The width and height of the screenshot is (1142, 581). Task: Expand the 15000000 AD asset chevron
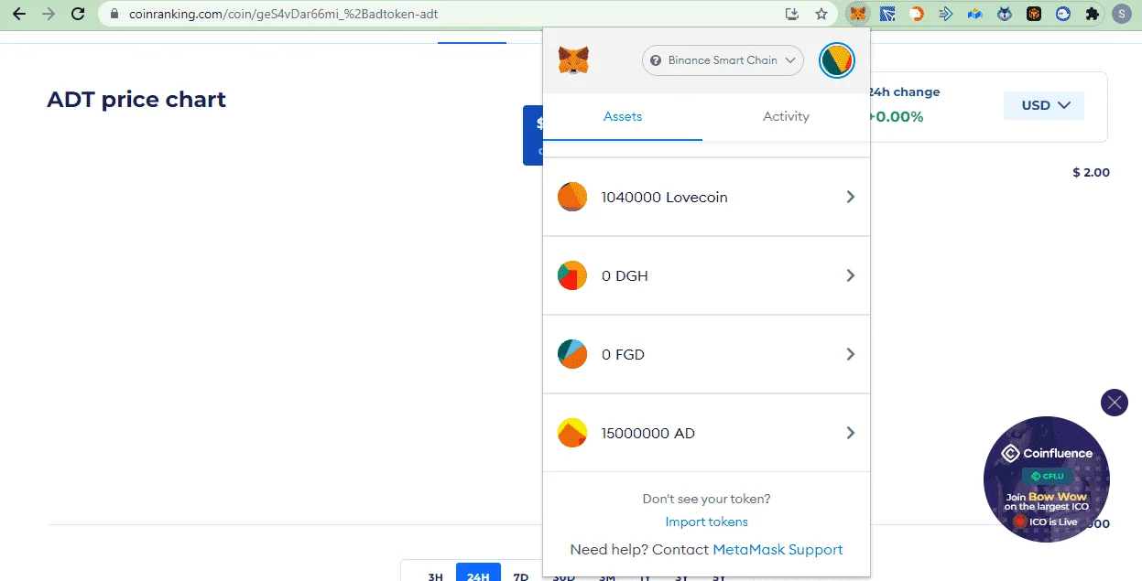coord(851,433)
